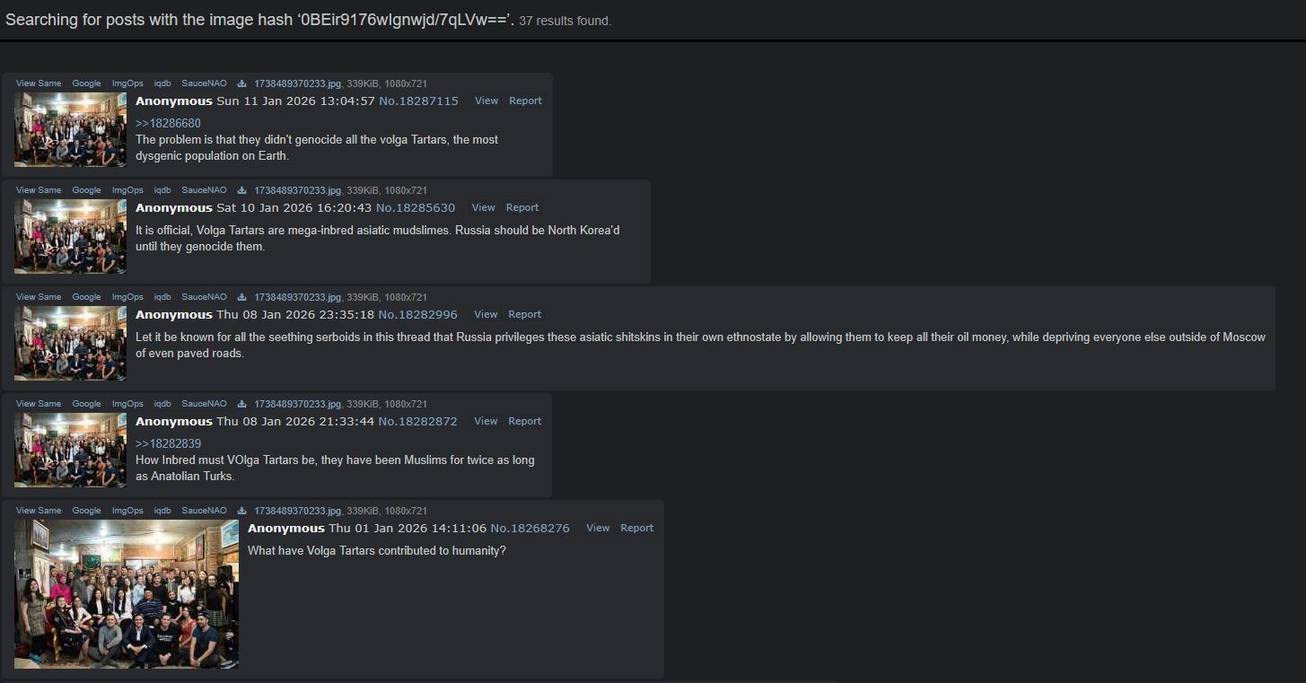Search Google for the second post's image
Viewport: 1306px width, 683px height.
pyautogui.click(x=86, y=190)
